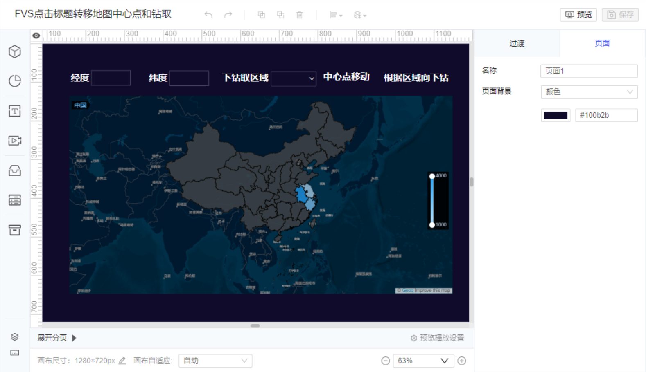646x372 pixels.
Task: Switch to the 页面 tab
Action: point(602,43)
